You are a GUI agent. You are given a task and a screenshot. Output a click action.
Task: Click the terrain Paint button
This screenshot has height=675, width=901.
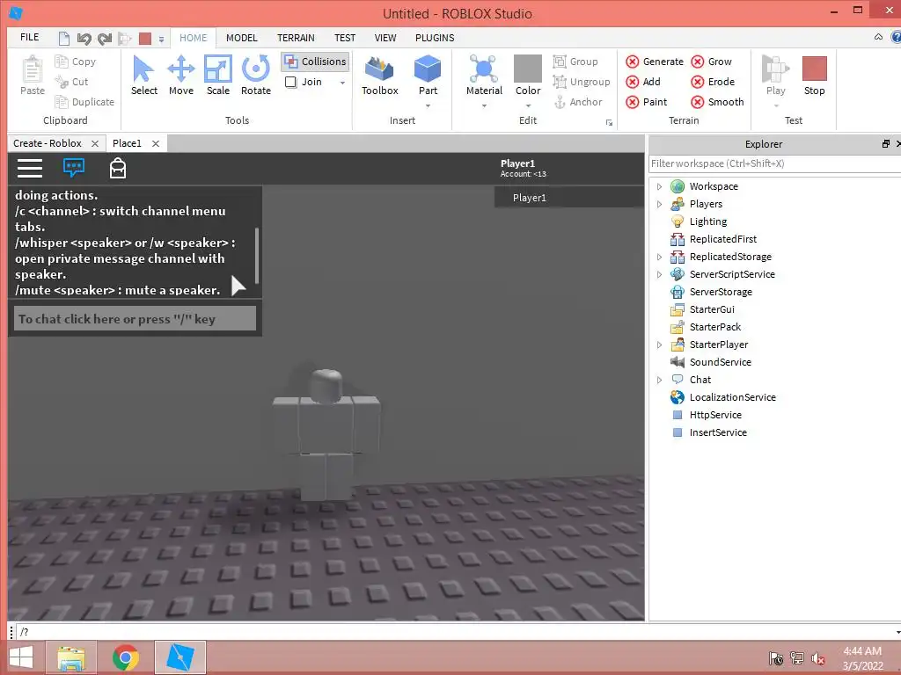point(647,102)
